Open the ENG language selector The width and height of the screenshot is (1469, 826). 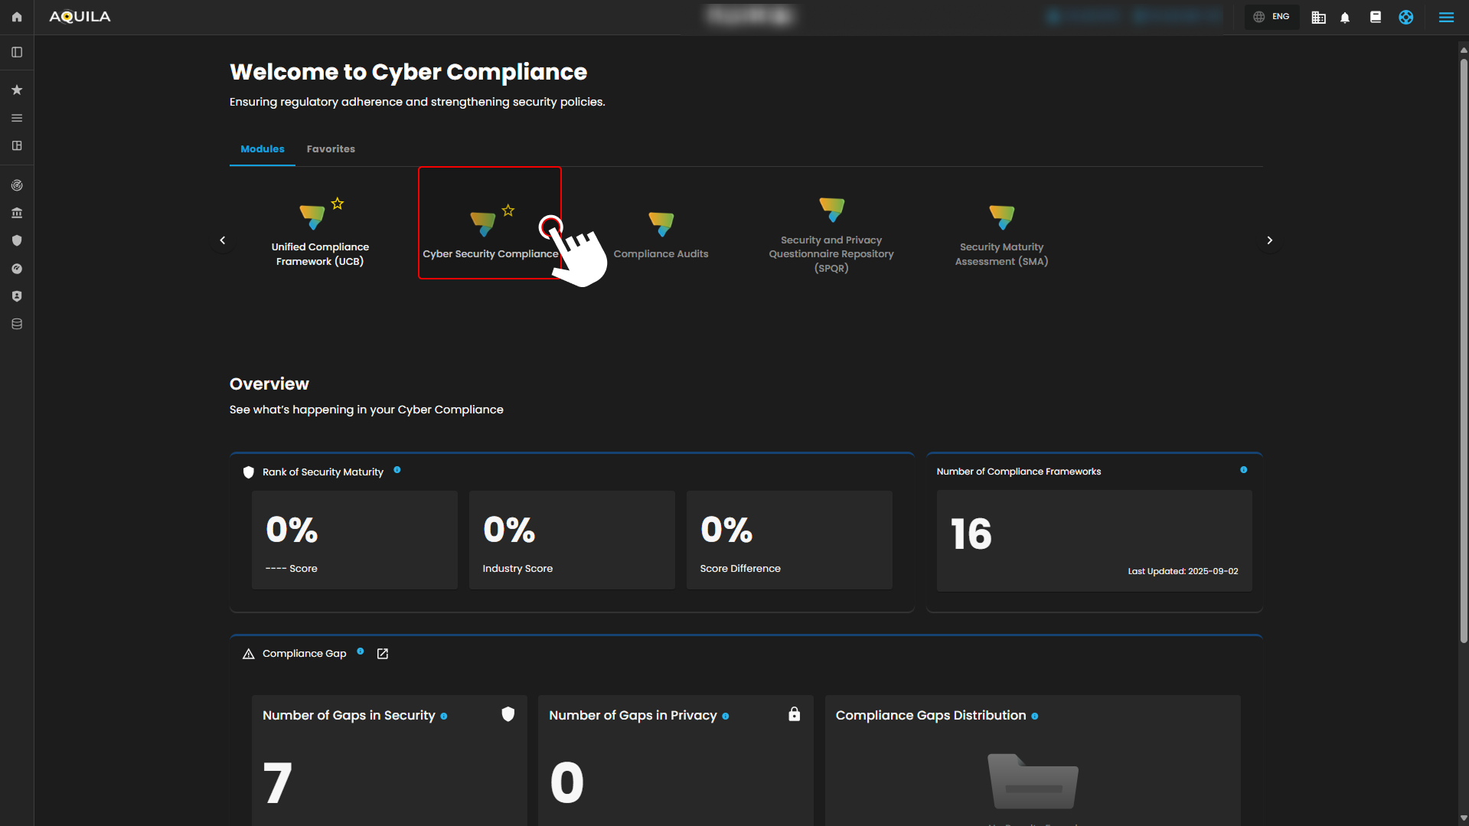point(1272,17)
